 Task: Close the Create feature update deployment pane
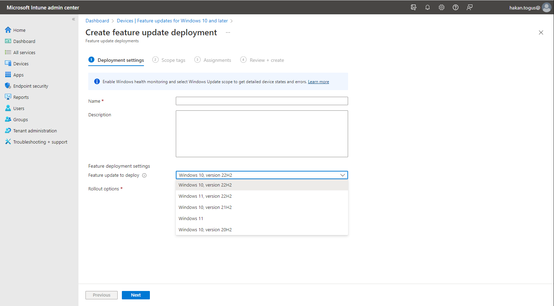[x=541, y=32]
